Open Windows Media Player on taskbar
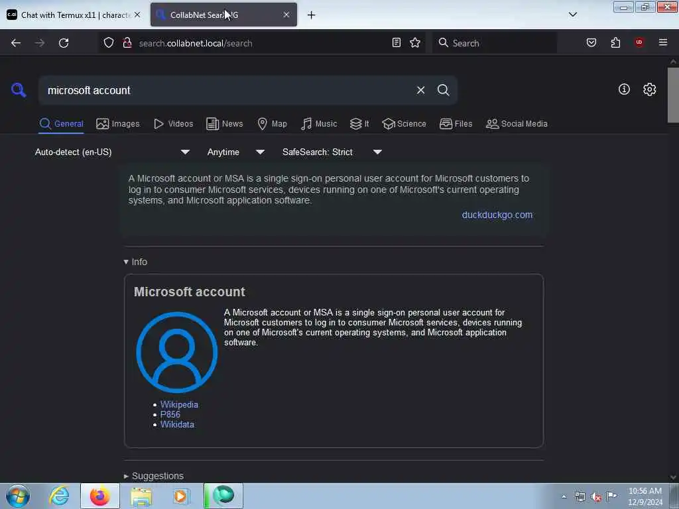Screen dimensions: 679x509 [181, 496]
